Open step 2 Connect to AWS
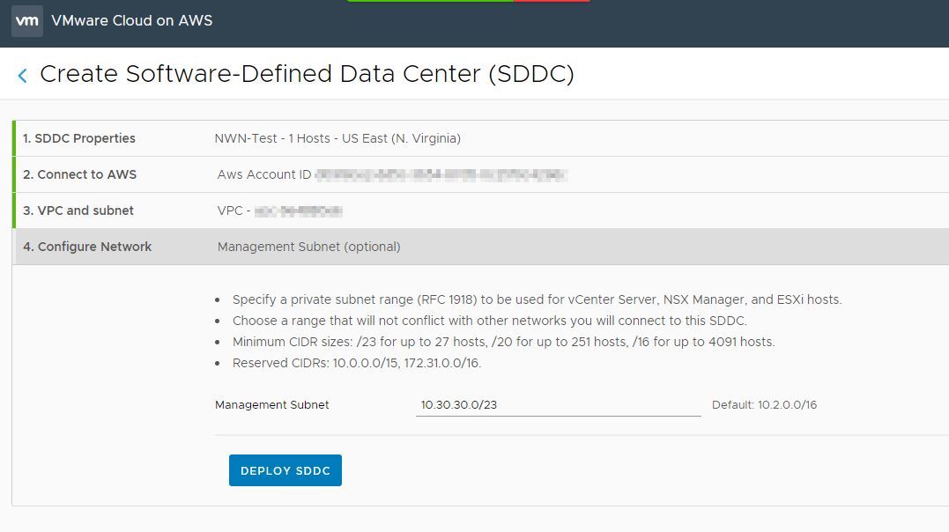 click(80, 174)
